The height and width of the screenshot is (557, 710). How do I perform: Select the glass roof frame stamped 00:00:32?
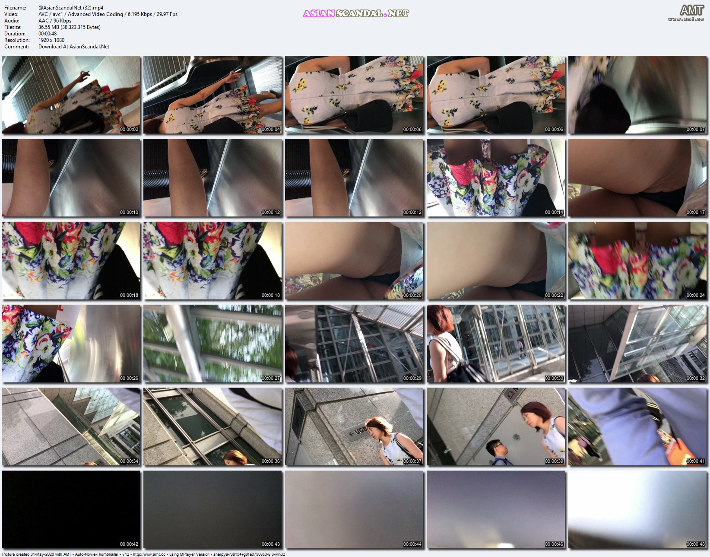click(x=637, y=344)
